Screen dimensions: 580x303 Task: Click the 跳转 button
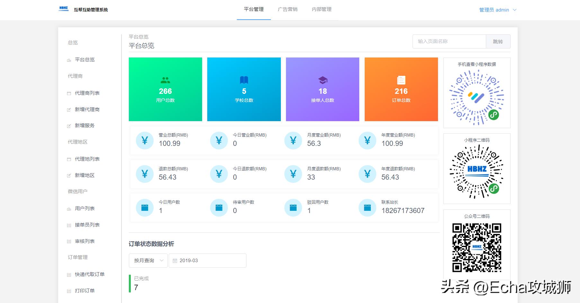pyautogui.click(x=498, y=41)
